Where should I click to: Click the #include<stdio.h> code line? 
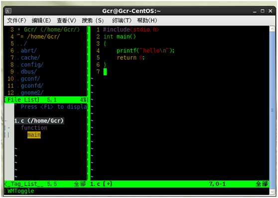tap(131, 29)
